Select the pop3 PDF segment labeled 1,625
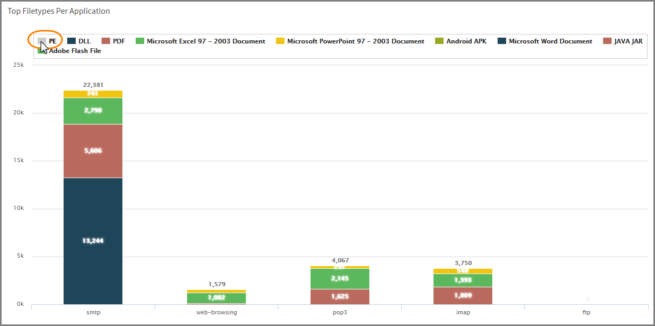This screenshot has height=326, width=655. tap(340, 296)
